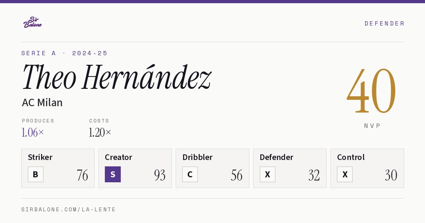Select the Dribbler card title
This screenshot has height=223, width=425.
coord(197,157)
